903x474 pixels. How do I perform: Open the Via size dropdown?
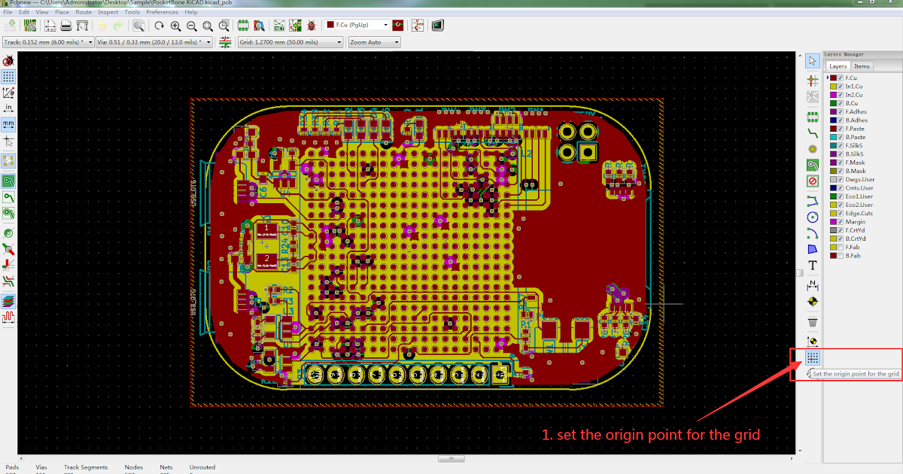pyautogui.click(x=156, y=42)
